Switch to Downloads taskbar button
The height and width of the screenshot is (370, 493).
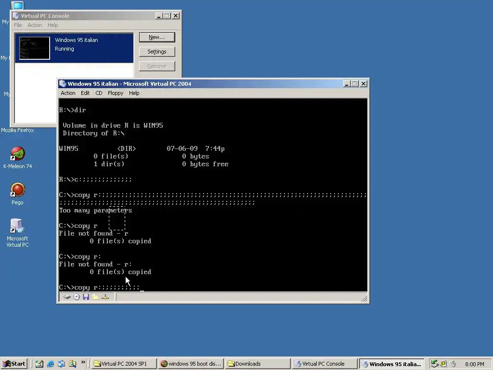258,364
